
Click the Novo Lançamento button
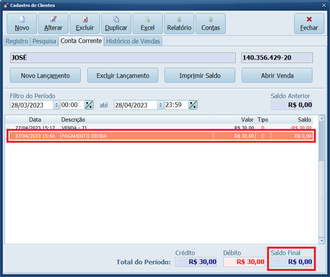pos(45,76)
